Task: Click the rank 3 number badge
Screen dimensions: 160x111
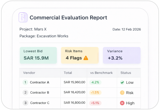Action: tap(26, 103)
